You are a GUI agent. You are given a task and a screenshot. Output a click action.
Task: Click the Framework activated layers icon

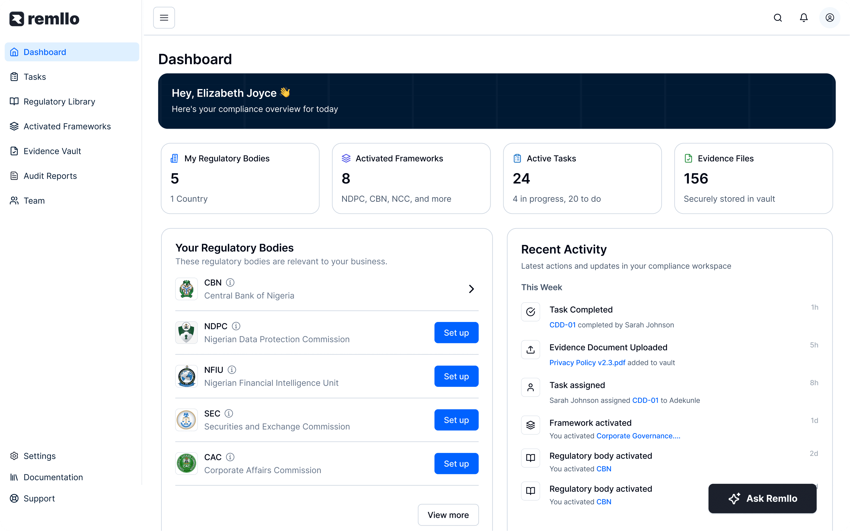pos(530,425)
